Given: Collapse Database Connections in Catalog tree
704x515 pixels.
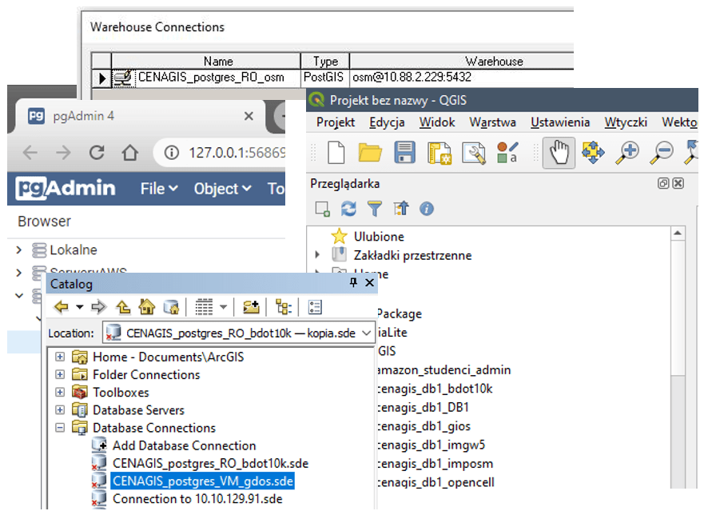Looking at the screenshot, I should click(x=60, y=428).
